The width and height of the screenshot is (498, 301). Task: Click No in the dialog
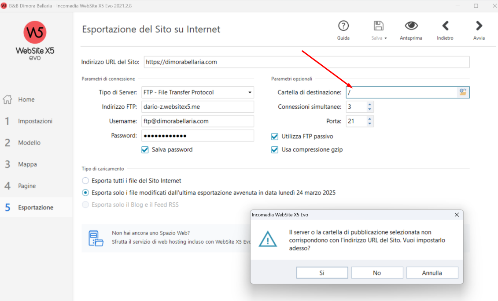377,273
